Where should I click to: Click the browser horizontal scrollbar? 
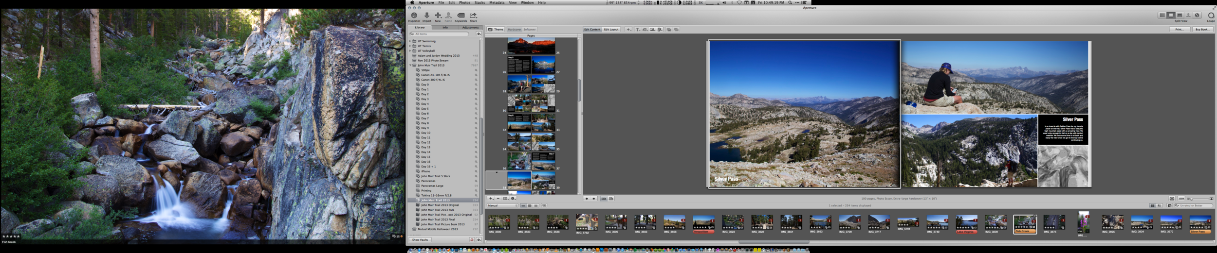click(x=774, y=242)
